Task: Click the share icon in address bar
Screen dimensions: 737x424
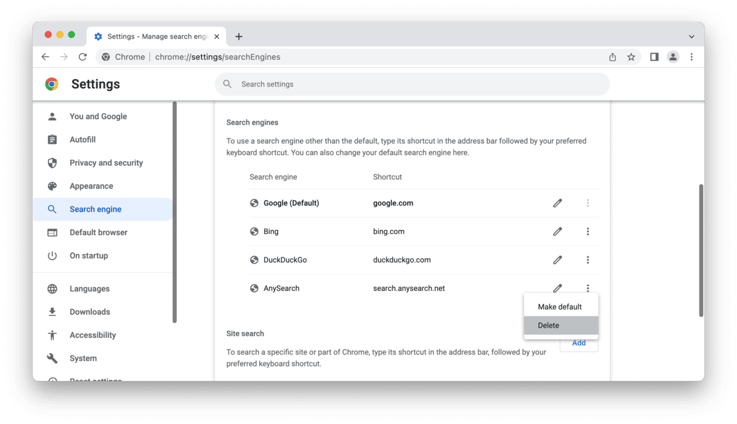Action: pos(612,57)
